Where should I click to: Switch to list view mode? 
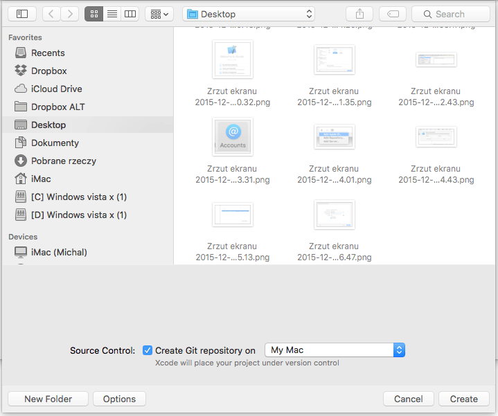[x=112, y=14]
